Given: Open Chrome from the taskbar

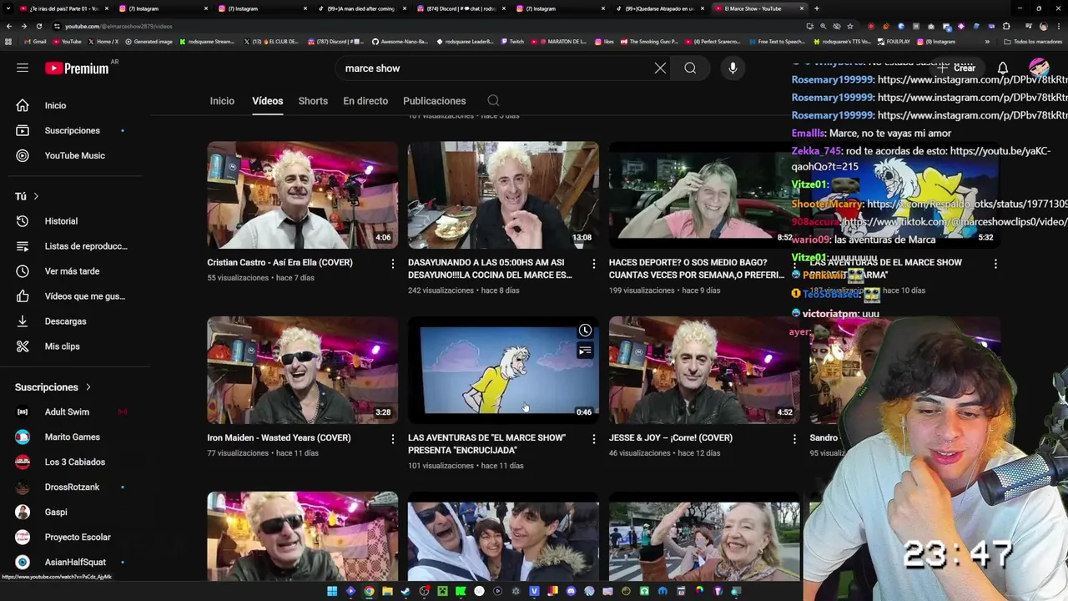Looking at the screenshot, I should (369, 592).
